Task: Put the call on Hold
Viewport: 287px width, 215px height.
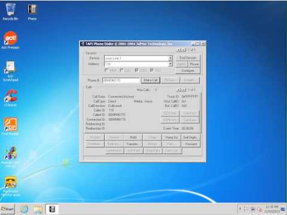Action: tap(133, 137)
